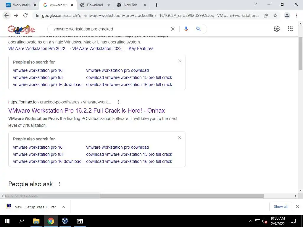Click in the Google search input field

(x=110, y=29)
